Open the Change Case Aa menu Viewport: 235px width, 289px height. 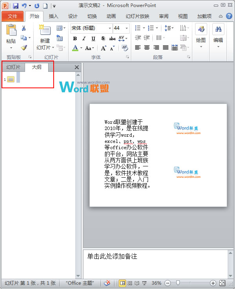89,48
